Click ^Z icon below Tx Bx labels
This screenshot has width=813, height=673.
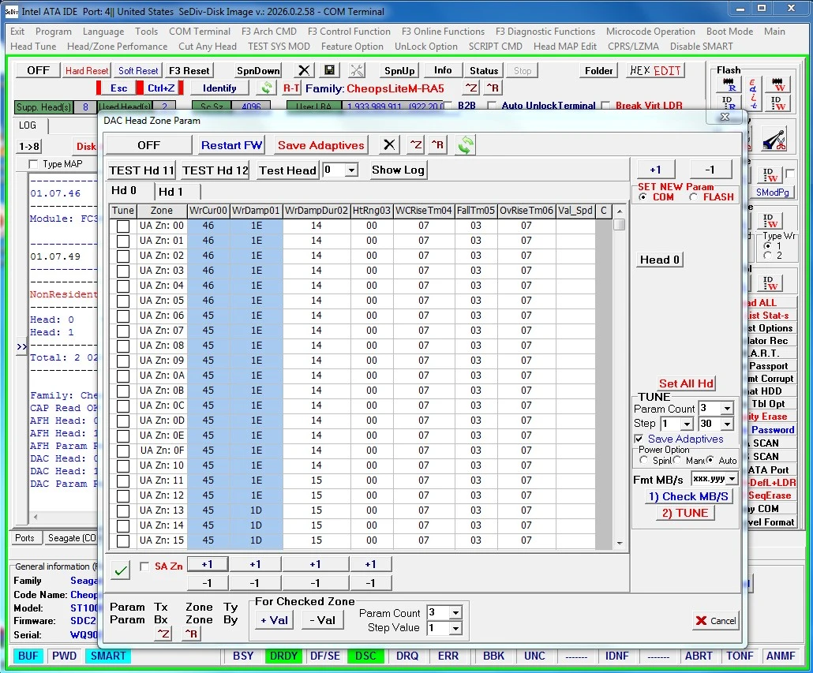163,634
